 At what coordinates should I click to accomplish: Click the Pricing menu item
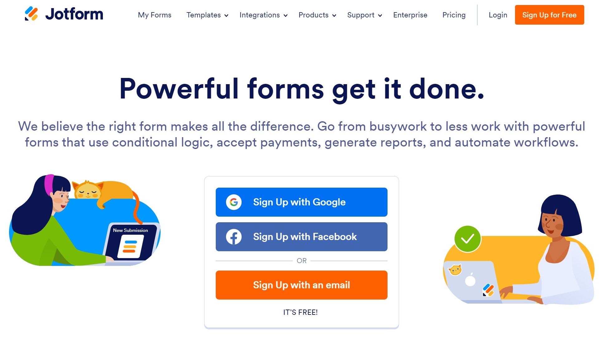click(454, 15)
